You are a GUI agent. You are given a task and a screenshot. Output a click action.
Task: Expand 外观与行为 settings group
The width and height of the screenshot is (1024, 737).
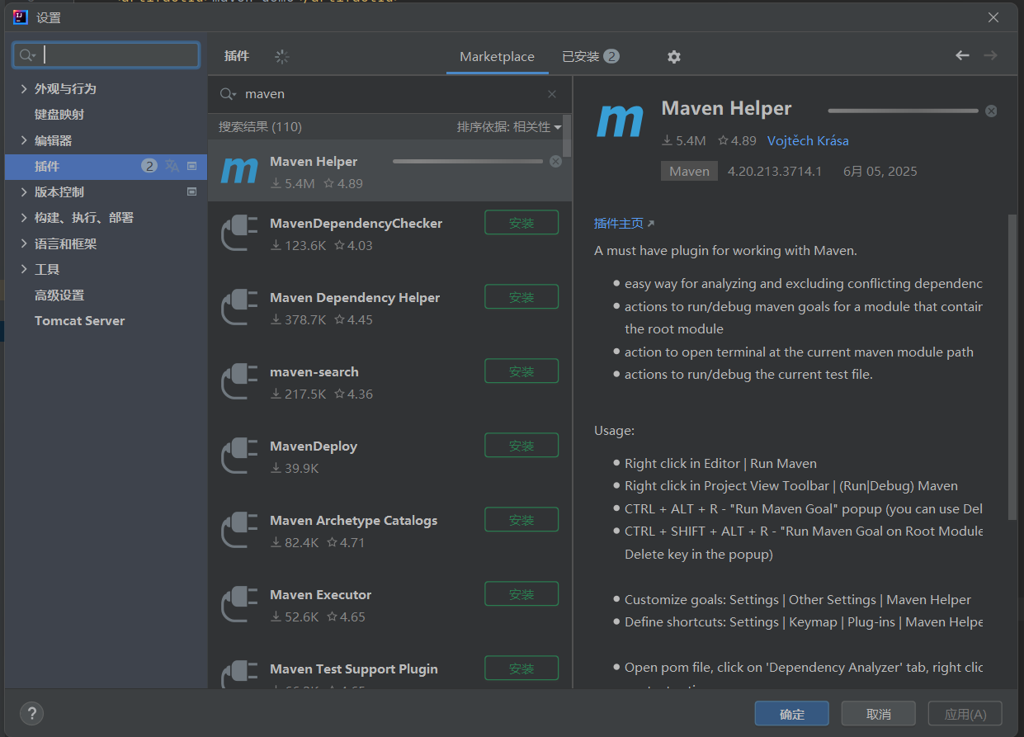tap(24, 88)
